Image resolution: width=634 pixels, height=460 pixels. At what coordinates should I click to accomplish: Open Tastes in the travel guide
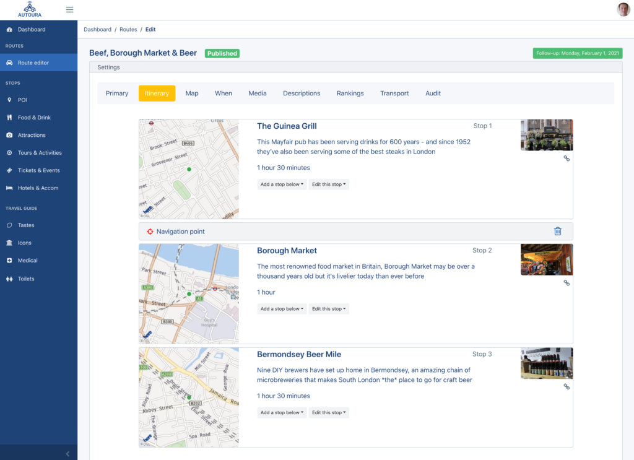tap(39, 225)
